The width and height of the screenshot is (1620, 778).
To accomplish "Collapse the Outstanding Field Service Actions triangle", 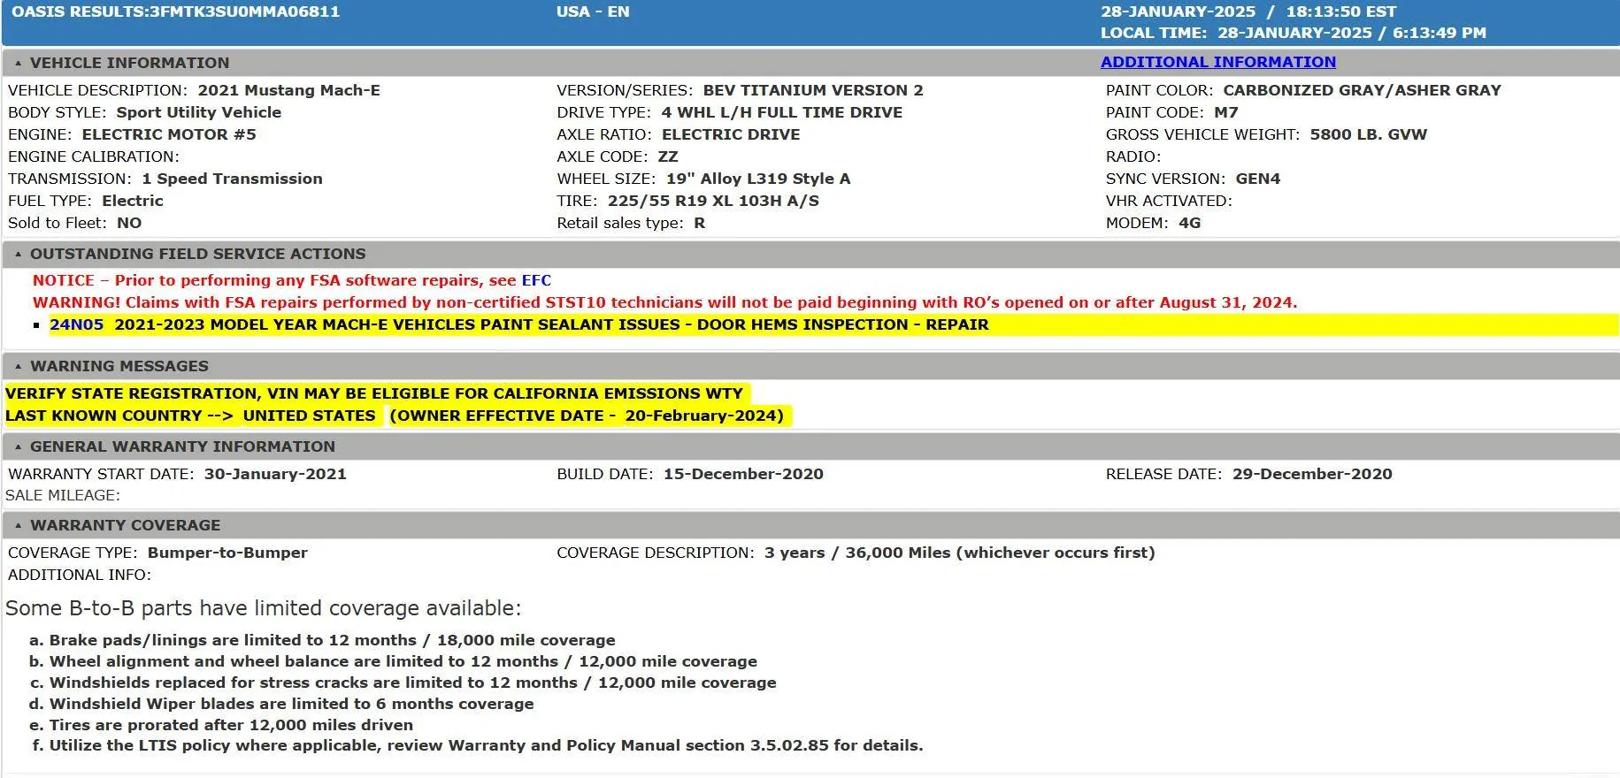I will pyautogui.click(x=18, y=255).
